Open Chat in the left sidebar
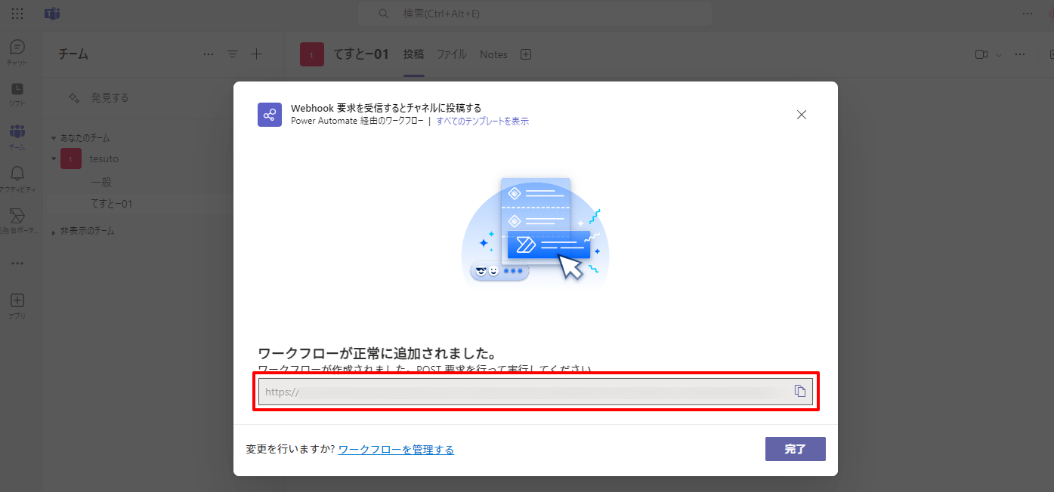The height and width of the screenshot is (492, 1054). (x=17, y=51)
